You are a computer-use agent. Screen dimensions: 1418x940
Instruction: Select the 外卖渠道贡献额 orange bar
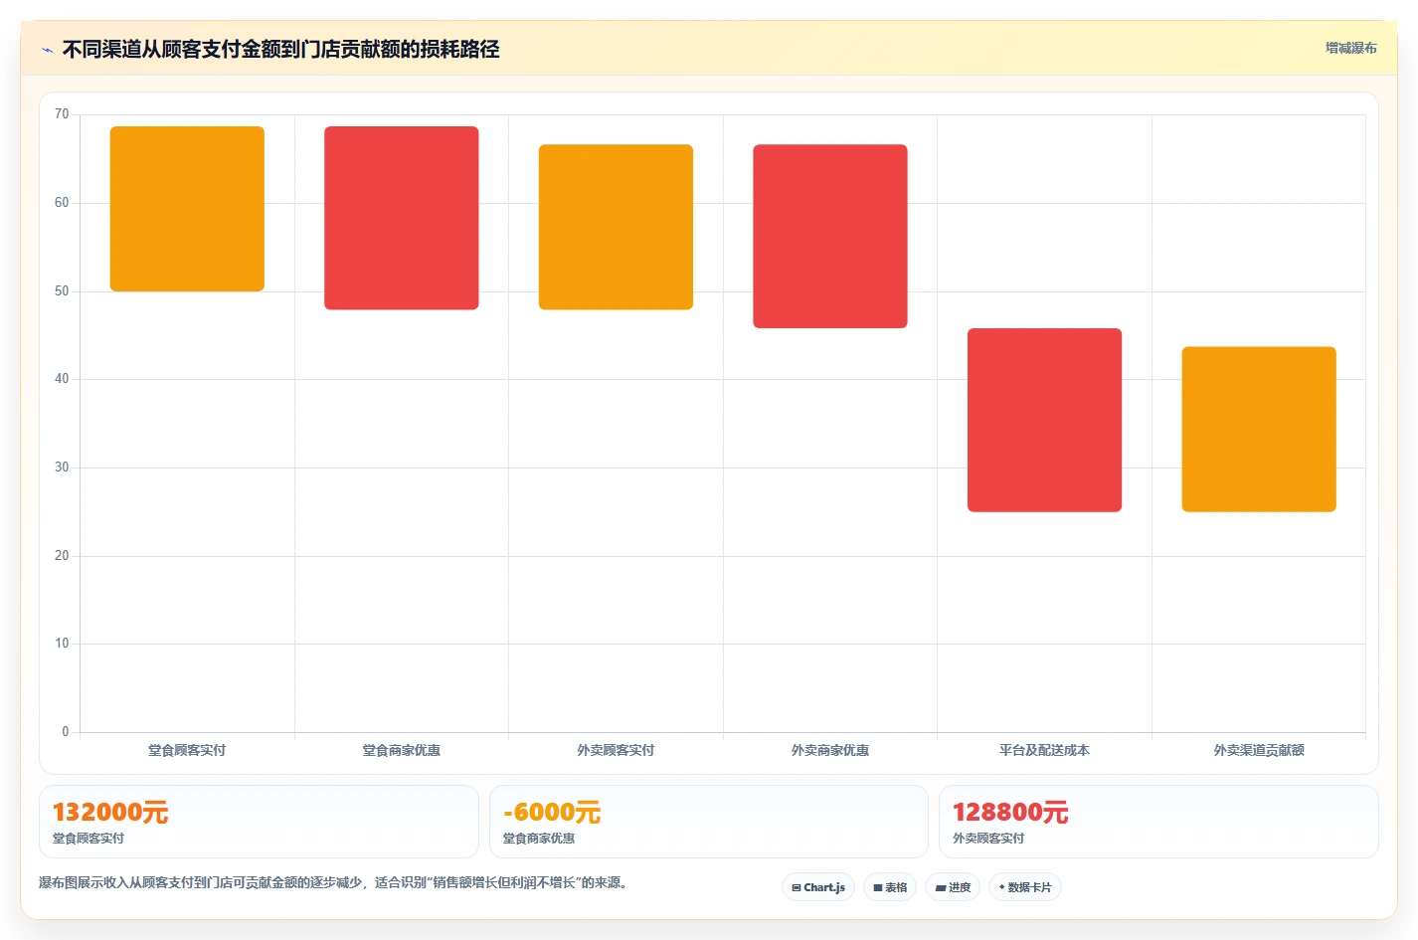(x=1259, y=430)
